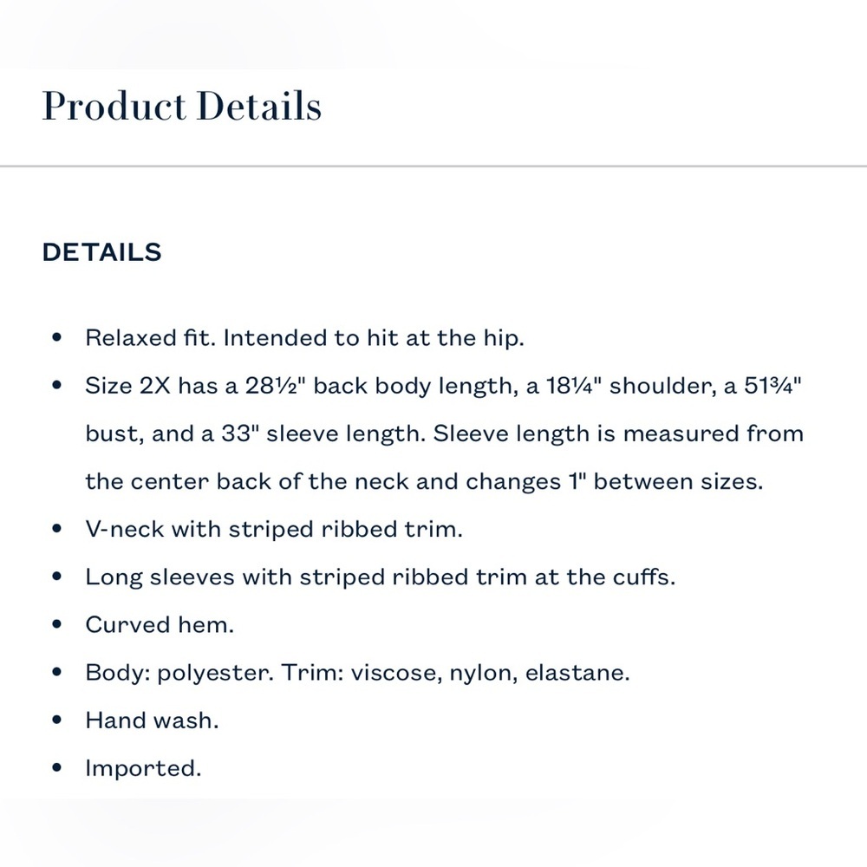Click the bullet point before Curved hem
The image size is (867, 867).
pyautogui.click(x=56, y=625)
